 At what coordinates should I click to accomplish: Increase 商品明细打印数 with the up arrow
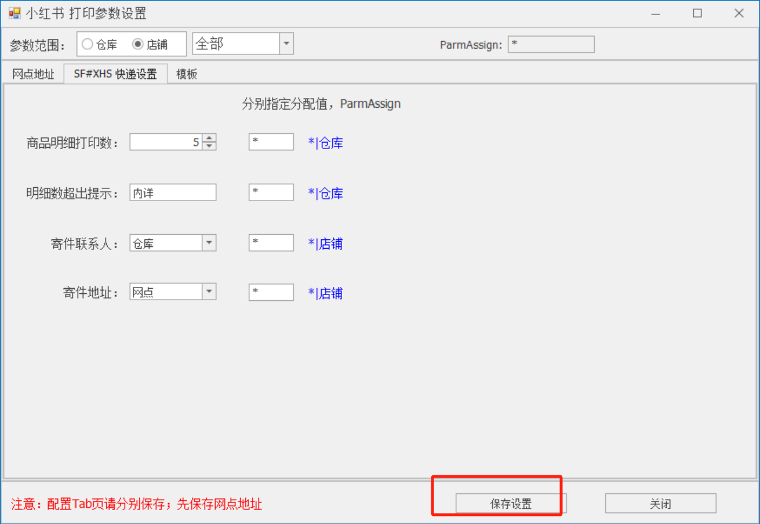click(x=209, y=138)
